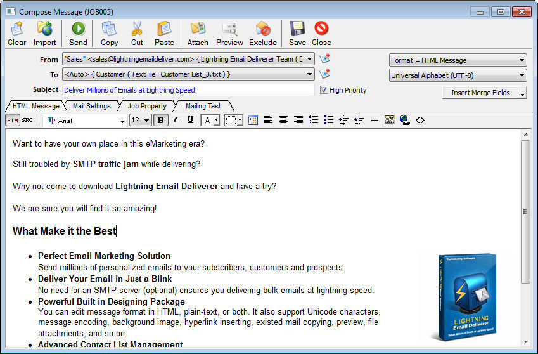Copy with the toolbar Copy icon
538x354 pixels.
(109, 33)
